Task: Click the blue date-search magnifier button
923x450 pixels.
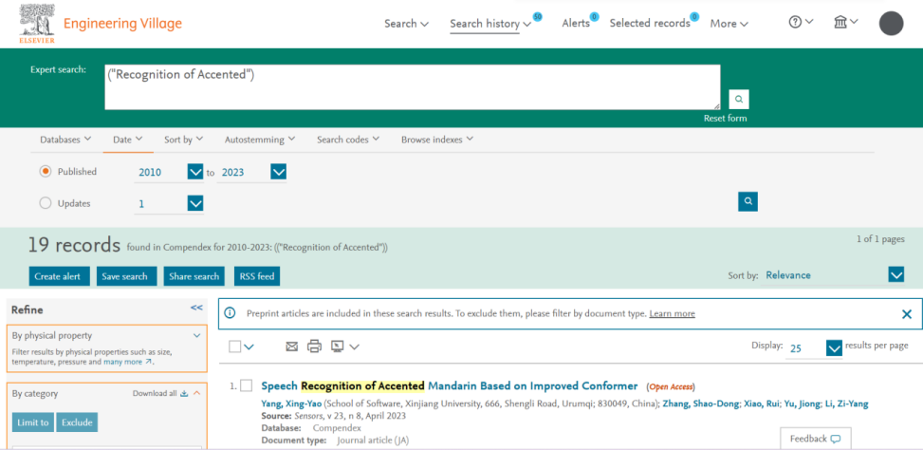Action: [748, 201]
